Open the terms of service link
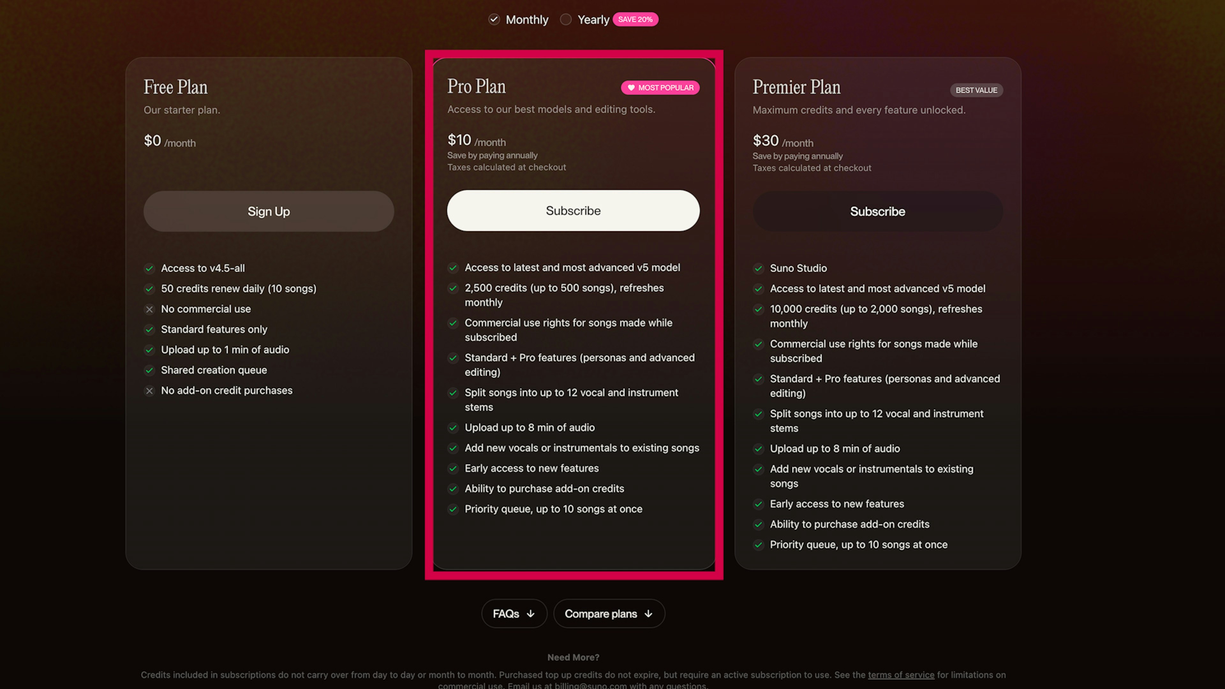1225x689 pixels. [901, 675]
